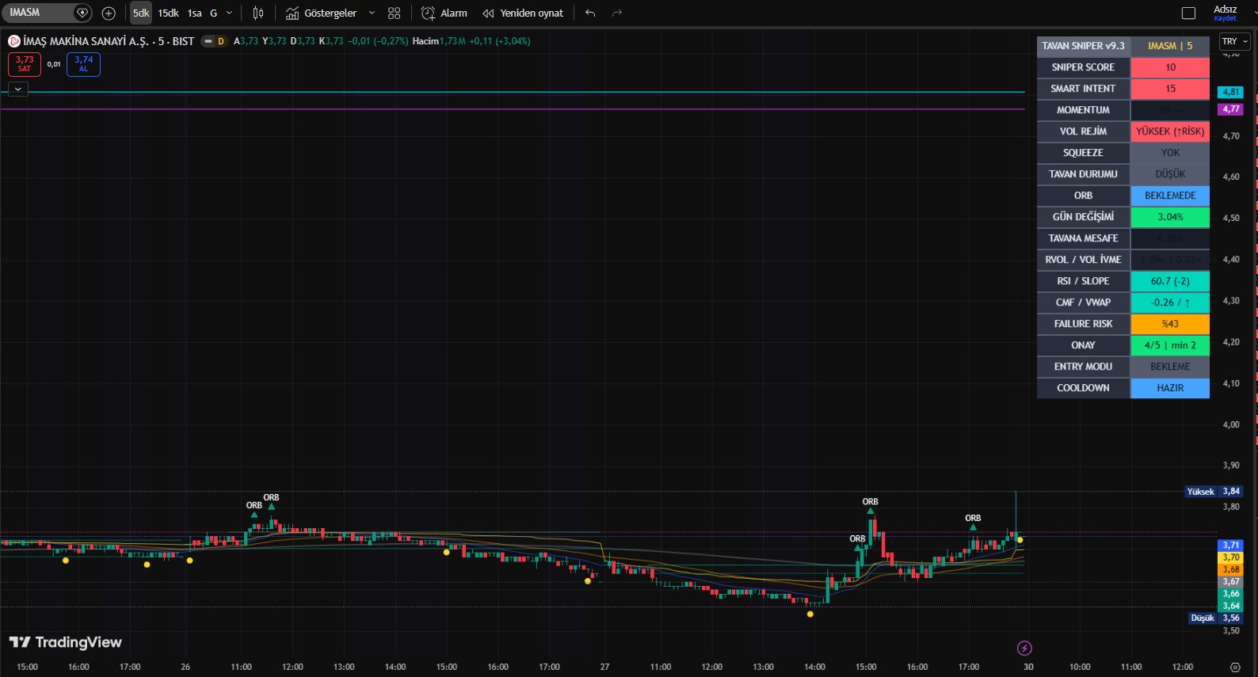This screenshot has height=677, width=1258.
Task: Open the TRY currency dropdown
Action: [x=1233, y=41]
